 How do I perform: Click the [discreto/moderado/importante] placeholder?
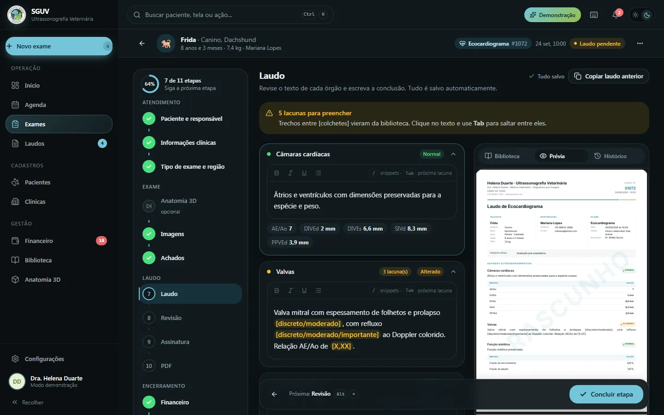(327, 335)
